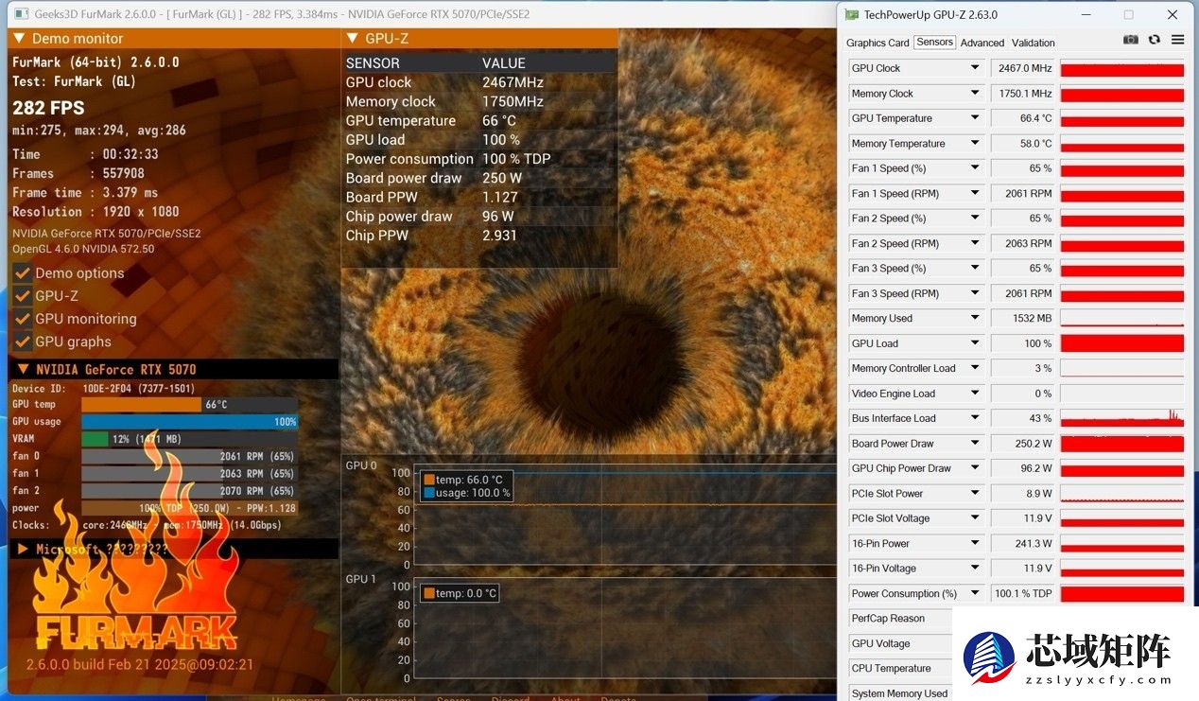
Task: Click the Memory Used value field
Action: pos(1022,319)
